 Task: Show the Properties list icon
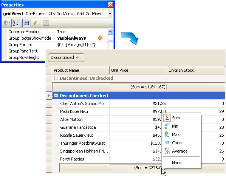click(x=26, y=23)
